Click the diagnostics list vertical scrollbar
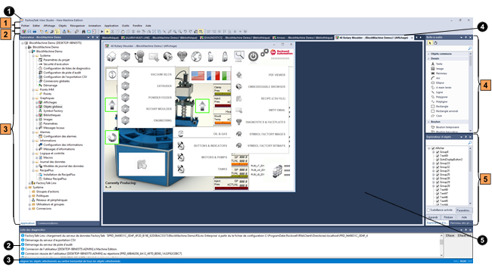The width and height of the screenshot is (492, 280). click(442, 245)
